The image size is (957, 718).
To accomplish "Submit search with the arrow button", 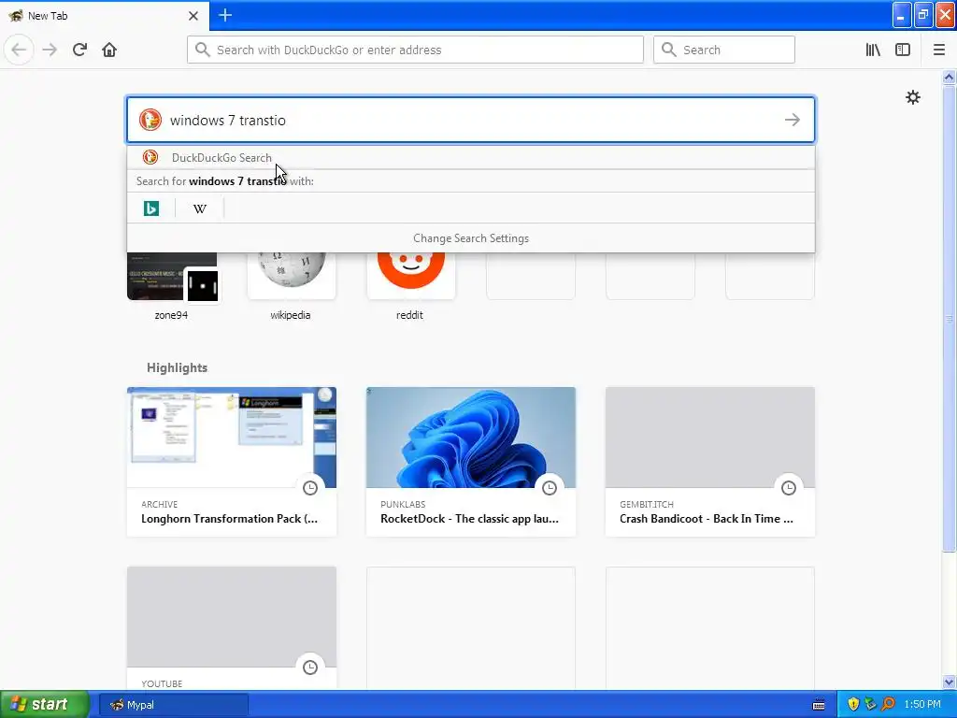I will click(793, 120).
